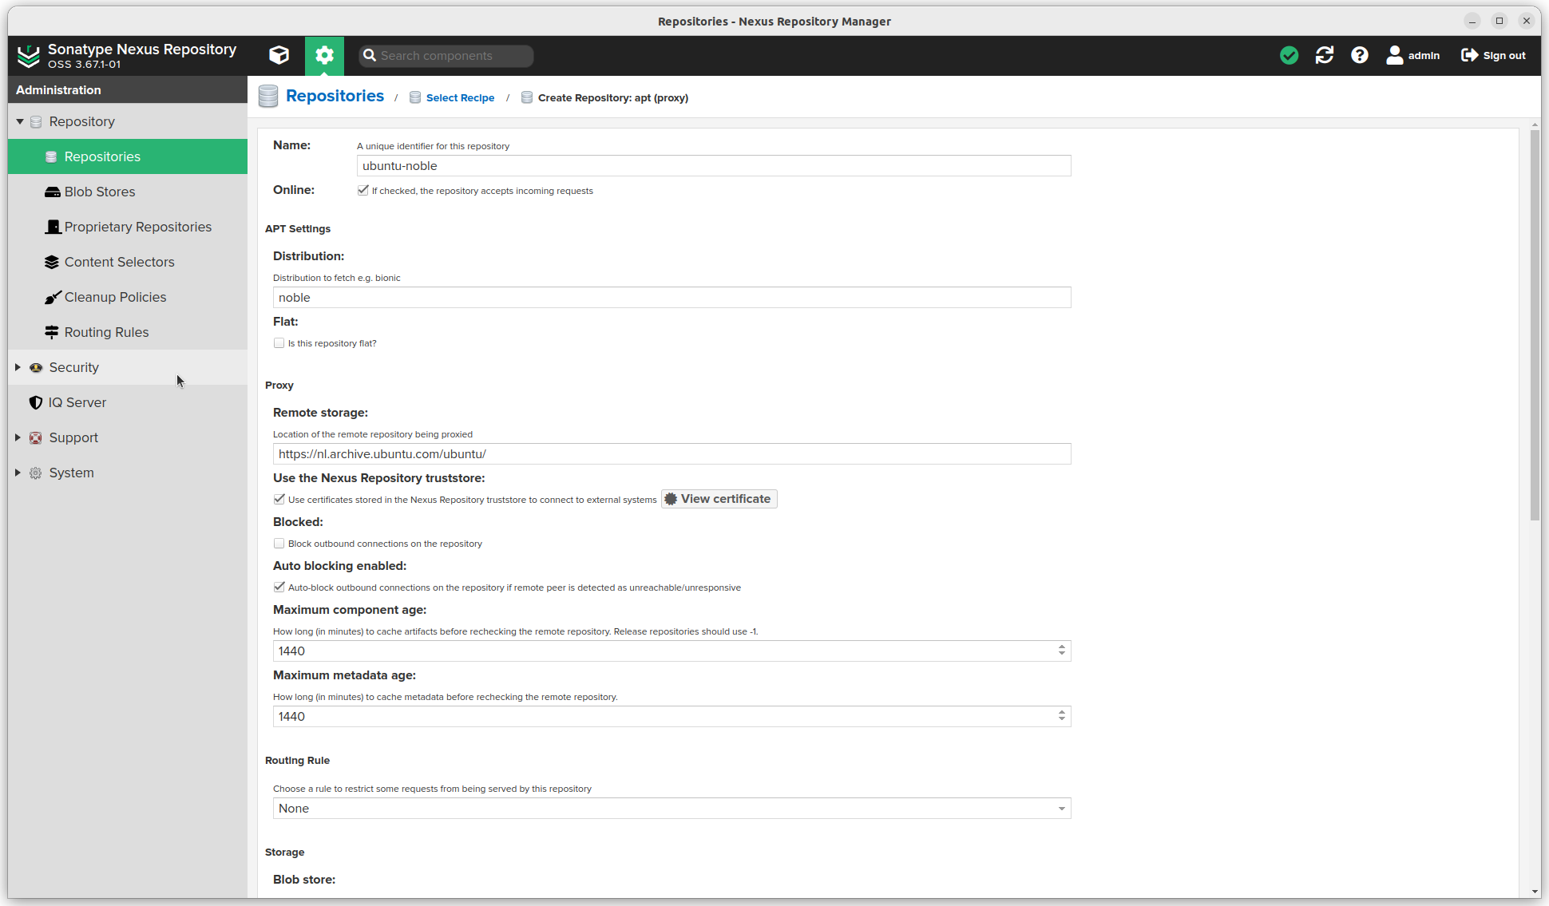The width and height of the screenshot is (1549, 906).
Task: Expand the System tree section
Action: coord(18,473)
